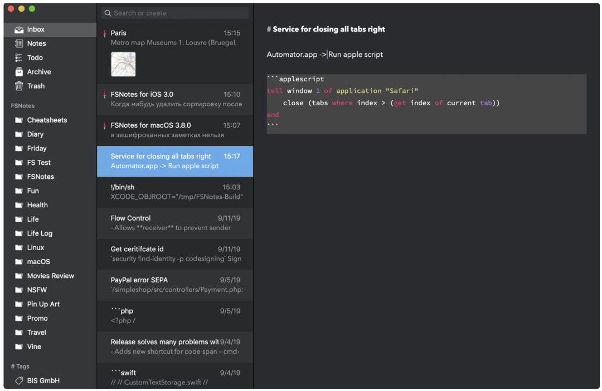Click the pin icon on FSNotes for iOS 3.0

[105, 95]
